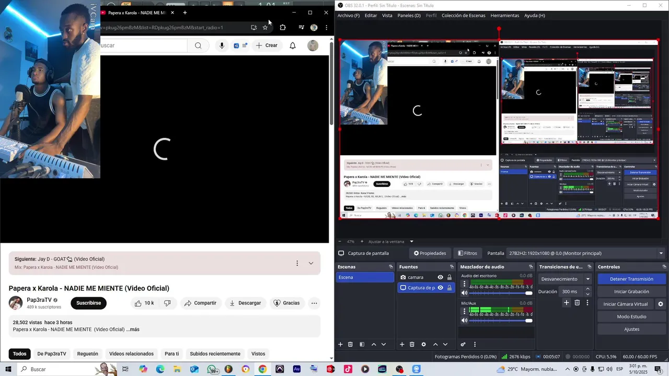Select Videos relacionados filter chip

click(x=131, y=354)
